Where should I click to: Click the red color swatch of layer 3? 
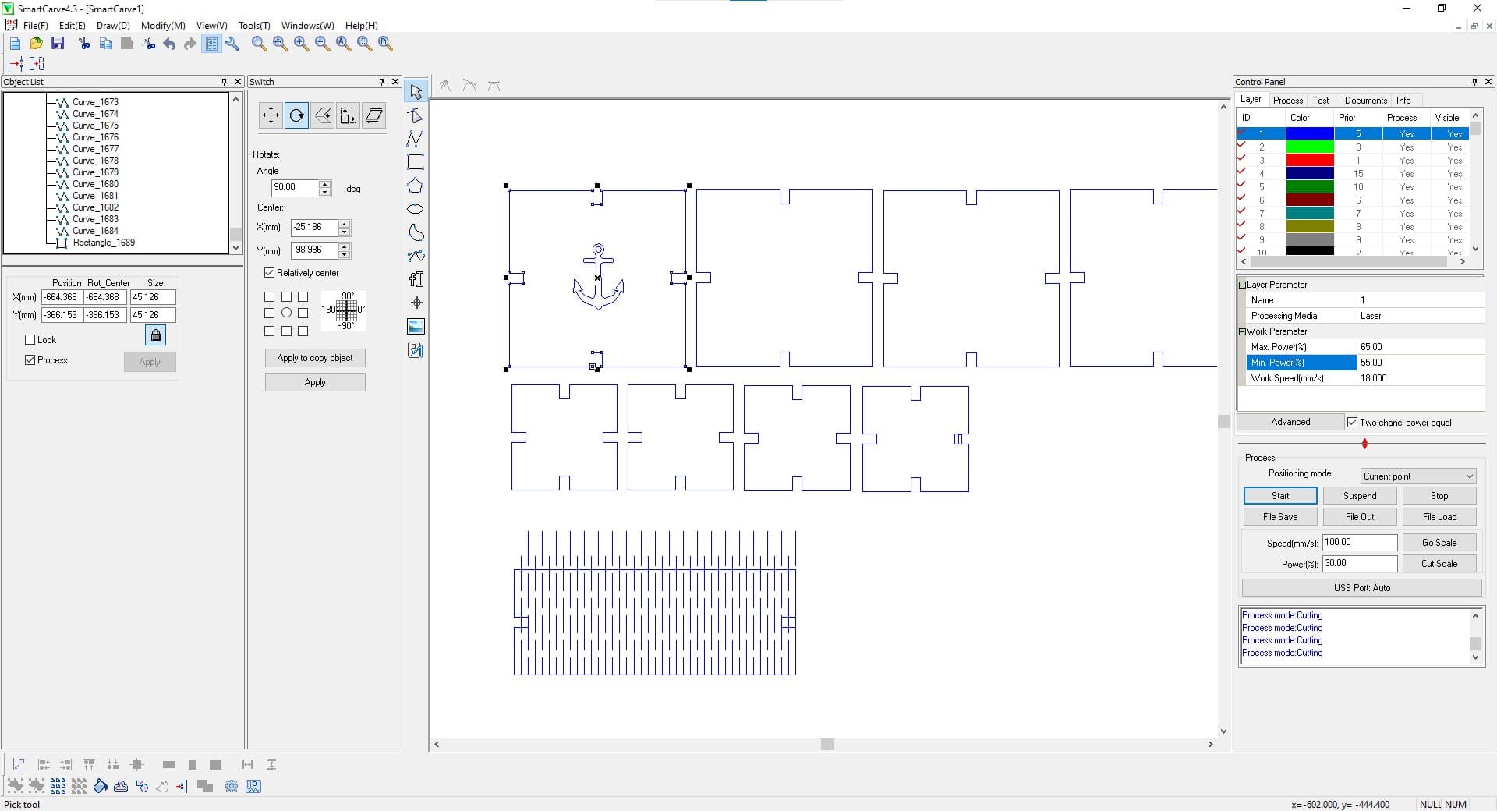coord(1311,160)
